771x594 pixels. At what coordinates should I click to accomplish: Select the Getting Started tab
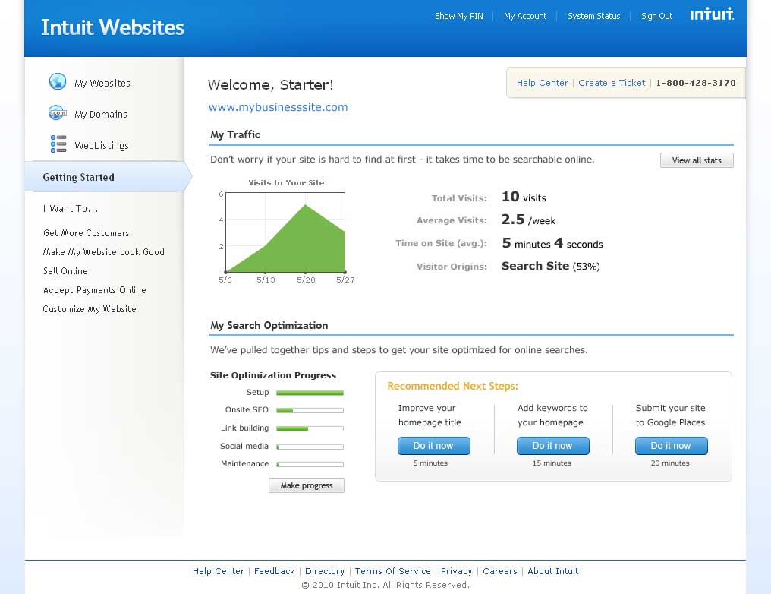tap(108, 177)
